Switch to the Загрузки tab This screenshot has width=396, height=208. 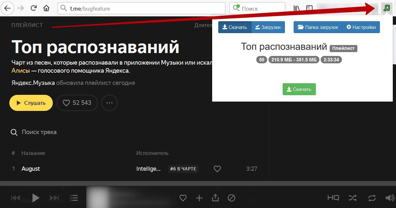coord(268,27)
